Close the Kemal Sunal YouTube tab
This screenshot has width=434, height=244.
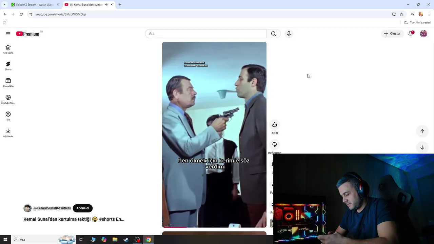click(x=112, y=5)
